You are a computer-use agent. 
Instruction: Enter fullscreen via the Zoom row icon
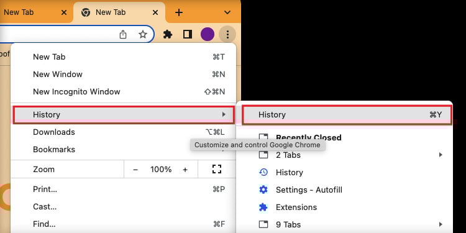click(x=217, y=169)
